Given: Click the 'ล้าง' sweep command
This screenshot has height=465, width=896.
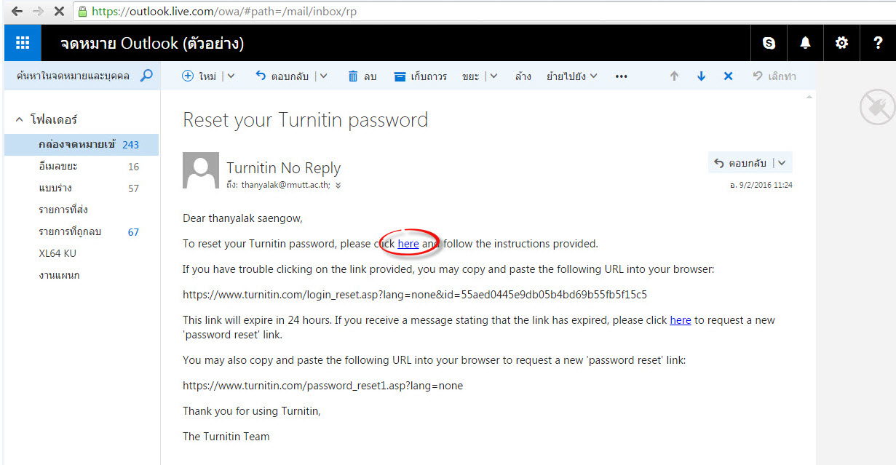Looking at the screenshot, I should pos(523,76).
